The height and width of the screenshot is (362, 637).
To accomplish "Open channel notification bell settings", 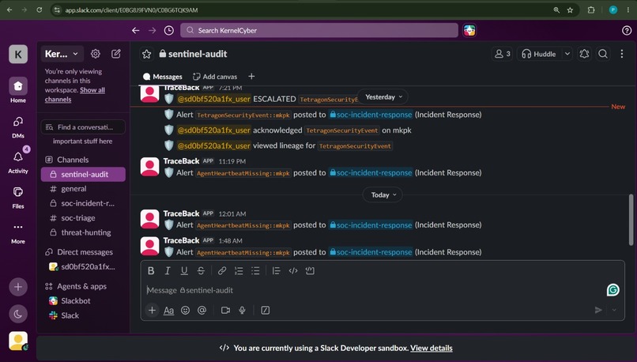I will tap(584, 54).
